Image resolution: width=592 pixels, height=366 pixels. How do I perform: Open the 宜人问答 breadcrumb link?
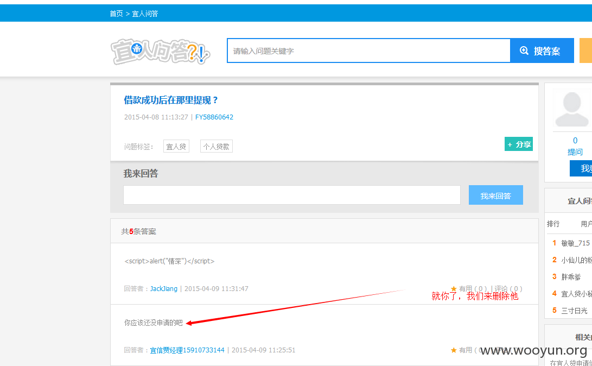[x=145, y=14]
